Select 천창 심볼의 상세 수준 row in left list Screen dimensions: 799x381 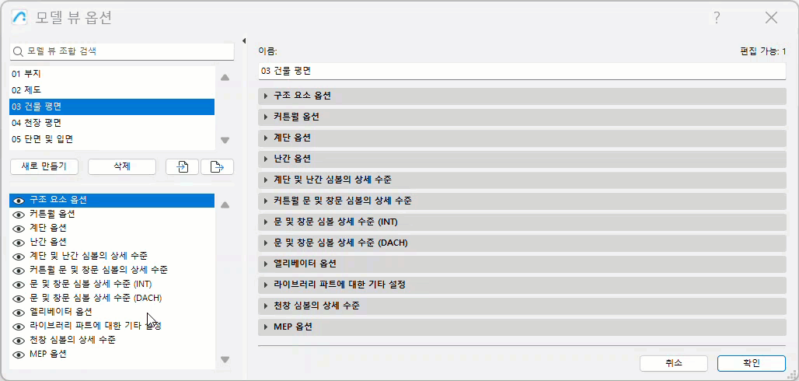pos(112,340)
